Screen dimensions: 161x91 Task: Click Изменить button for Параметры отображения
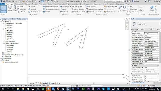(x=151, y=45)
